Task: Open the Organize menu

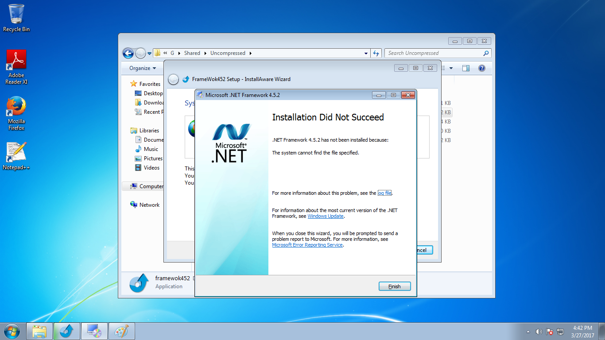Action: click(143, 68)
